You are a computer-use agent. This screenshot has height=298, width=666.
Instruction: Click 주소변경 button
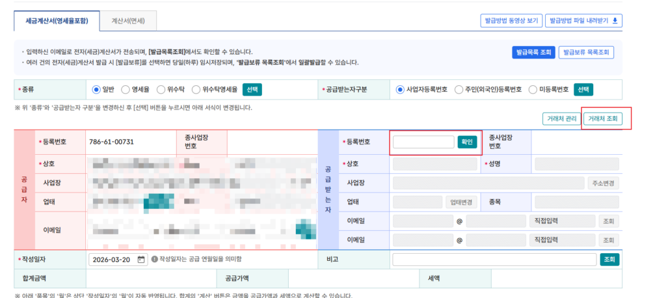[x=603, y=183]
